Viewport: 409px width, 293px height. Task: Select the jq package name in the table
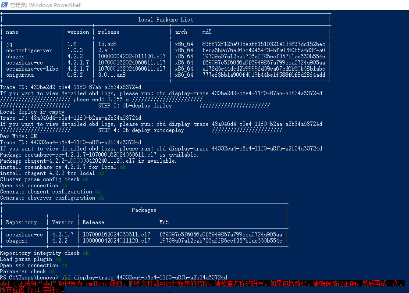[x=9, y=44]
